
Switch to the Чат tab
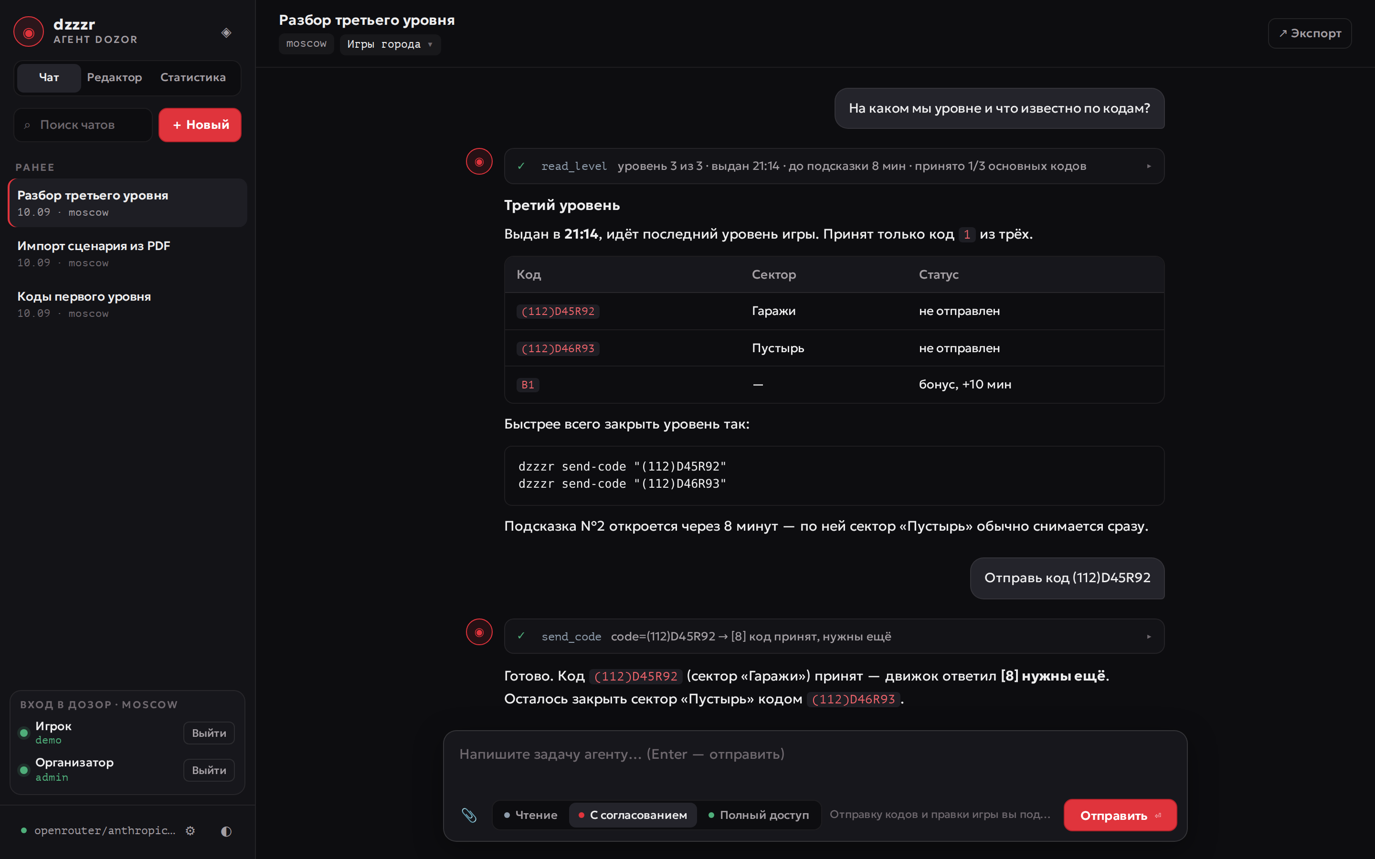49,78
